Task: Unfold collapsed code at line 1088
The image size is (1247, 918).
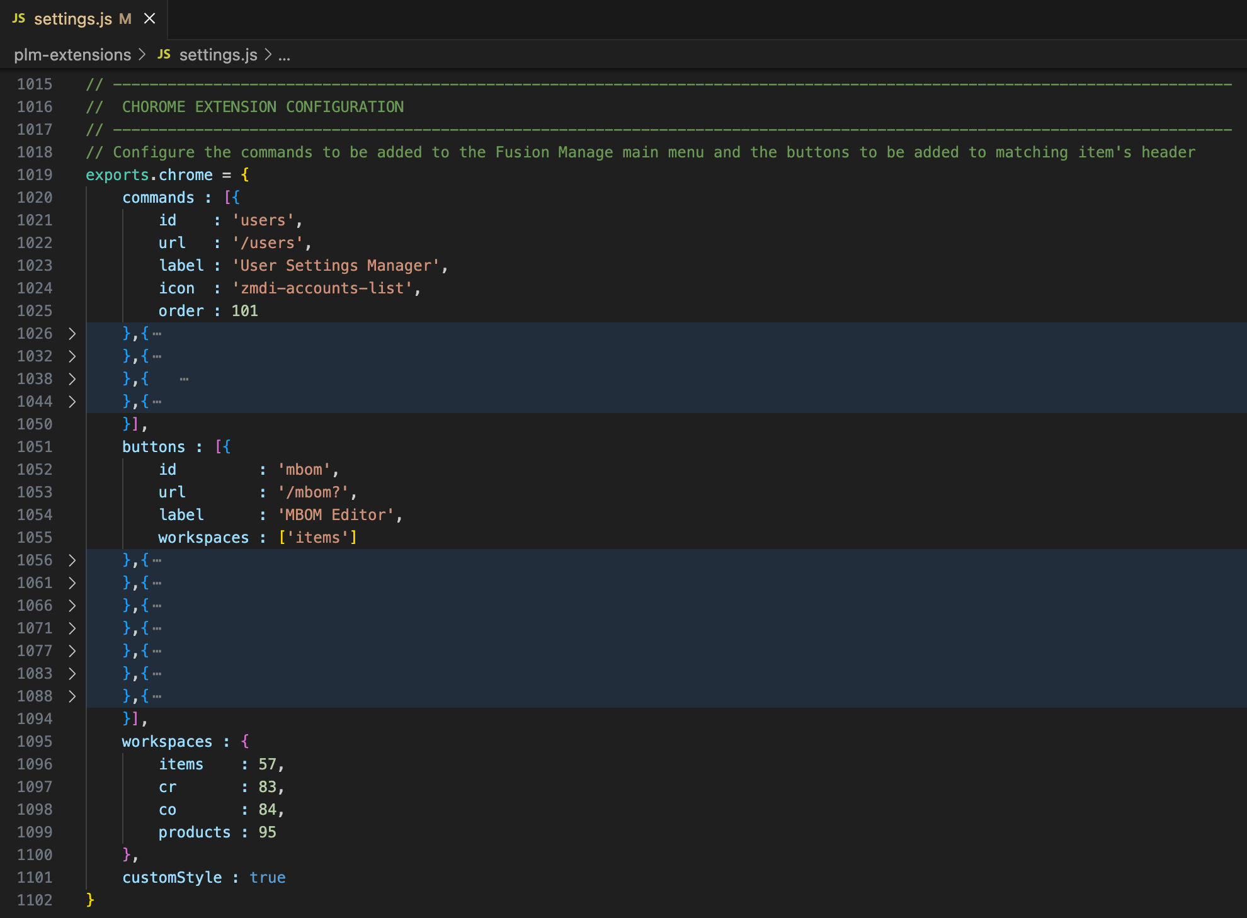Action: [72, 696]
